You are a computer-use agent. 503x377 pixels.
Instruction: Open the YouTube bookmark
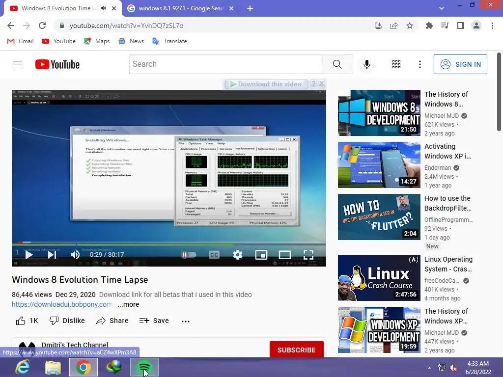(59, 41)
